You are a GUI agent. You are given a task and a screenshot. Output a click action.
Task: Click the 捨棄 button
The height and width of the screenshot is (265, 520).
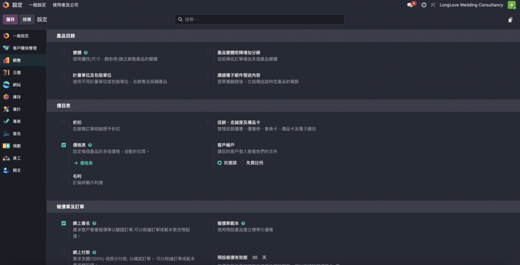27,20
